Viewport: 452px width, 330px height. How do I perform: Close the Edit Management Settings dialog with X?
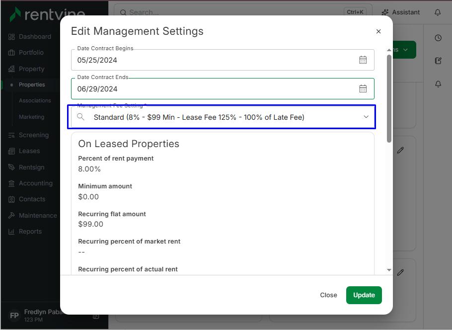pyautogui.click(x=378, y=31)
